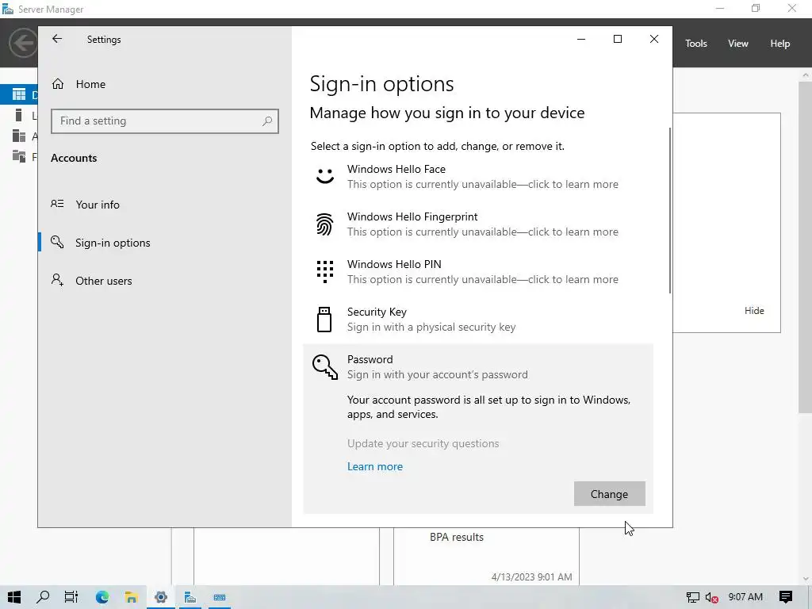Click the search magnifier in Find a setting
Image resolution: width=812 pixels, height=609 pixels.
pos(267,121)
